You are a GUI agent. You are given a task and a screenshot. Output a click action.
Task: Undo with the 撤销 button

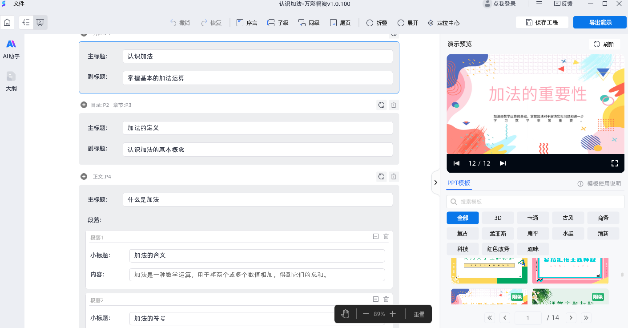180,23
